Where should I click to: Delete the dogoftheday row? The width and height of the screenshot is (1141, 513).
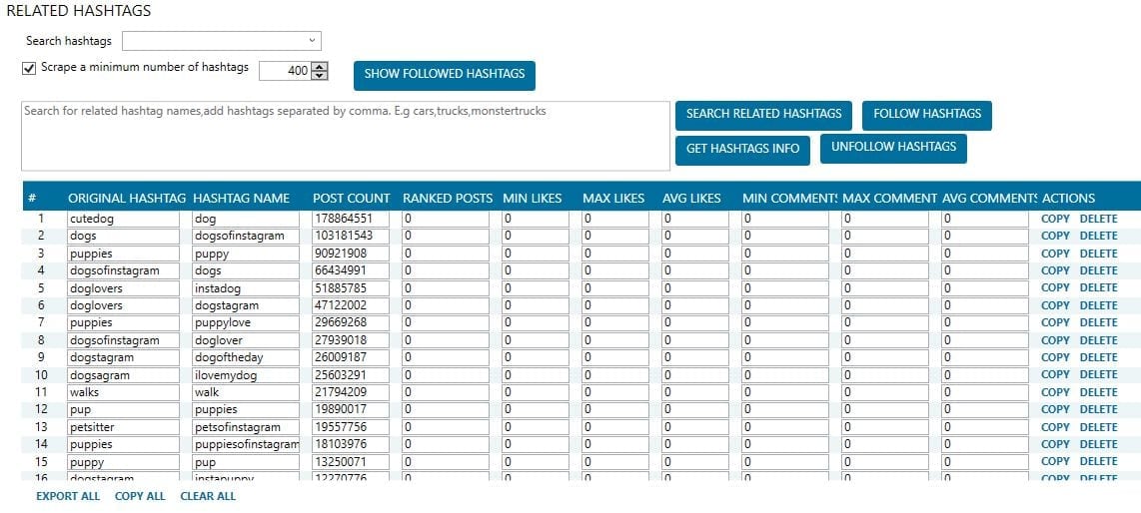click(1098, 357)
